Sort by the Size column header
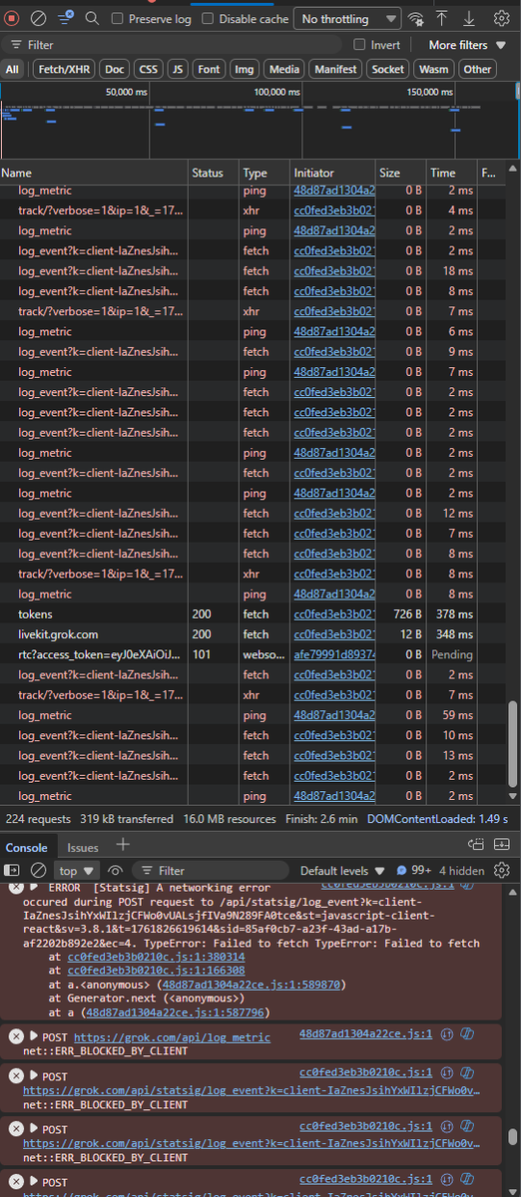The image size is (521, 1197). [401, 173]
